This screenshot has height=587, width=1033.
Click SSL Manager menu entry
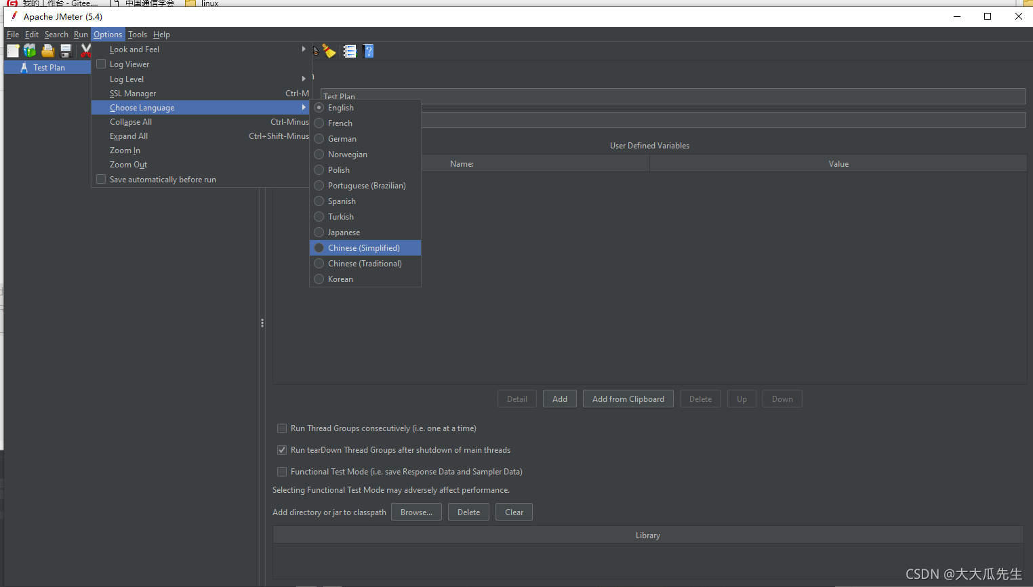(201, 94)
